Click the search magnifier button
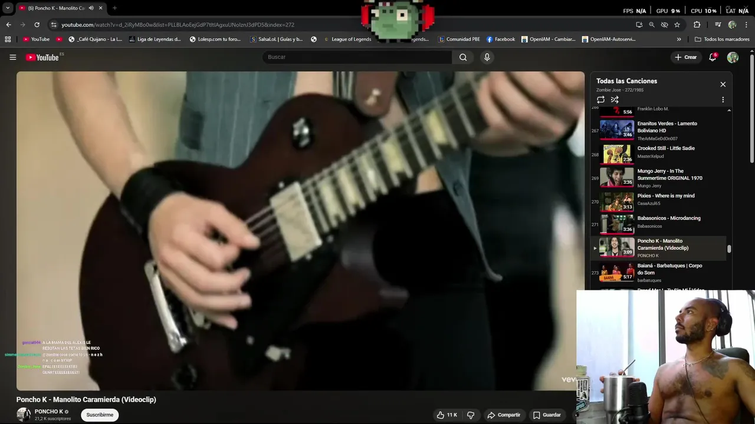755x424 pixels. [463, 57]
